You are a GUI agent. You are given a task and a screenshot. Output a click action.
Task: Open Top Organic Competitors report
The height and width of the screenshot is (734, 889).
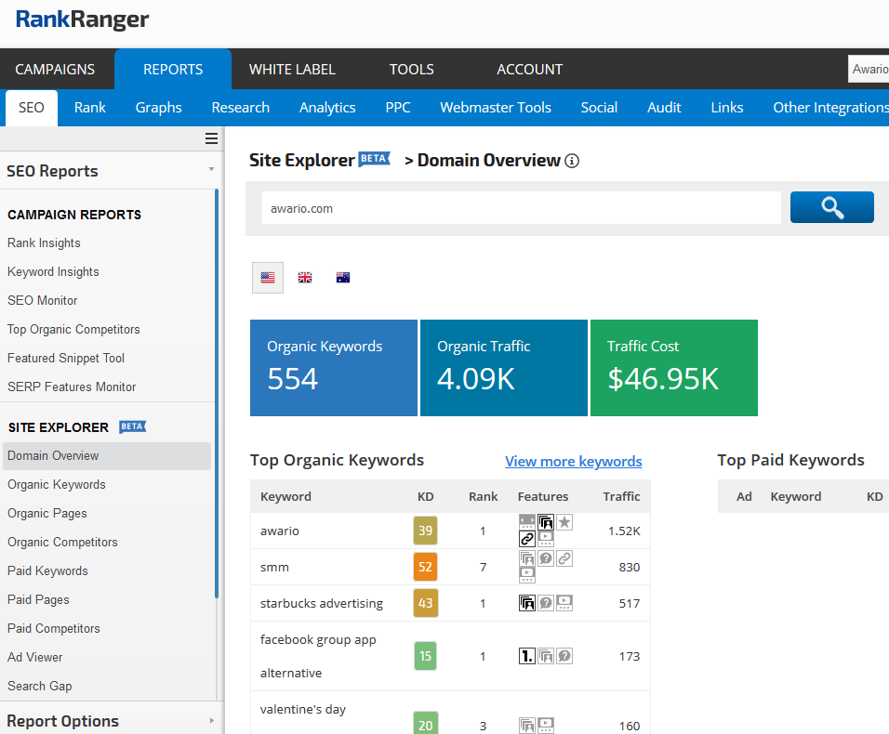point(73,330)
